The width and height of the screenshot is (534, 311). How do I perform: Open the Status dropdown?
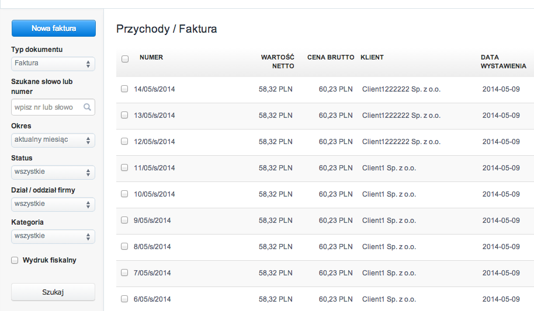coord(53,172)
